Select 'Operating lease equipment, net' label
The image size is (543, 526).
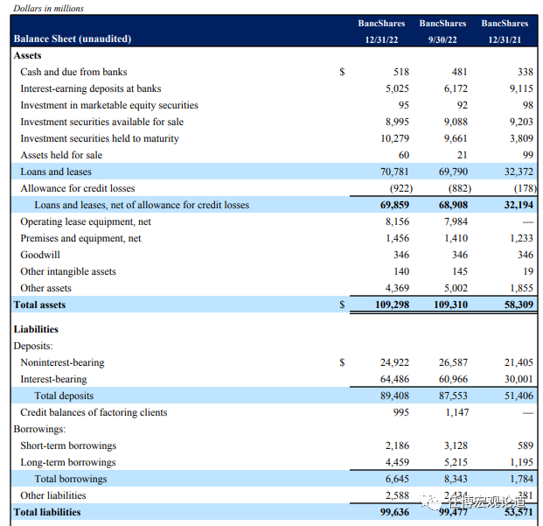point(86,221)
